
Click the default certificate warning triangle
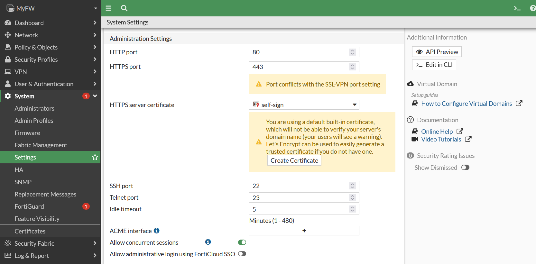pos(259,142)
